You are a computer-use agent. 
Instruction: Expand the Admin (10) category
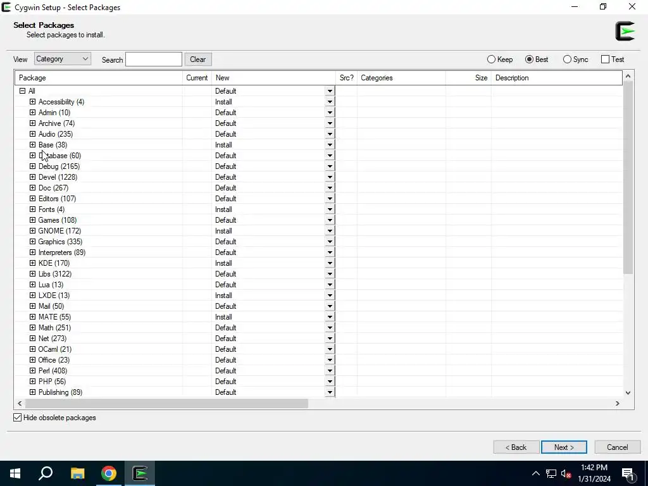point(33,113)
